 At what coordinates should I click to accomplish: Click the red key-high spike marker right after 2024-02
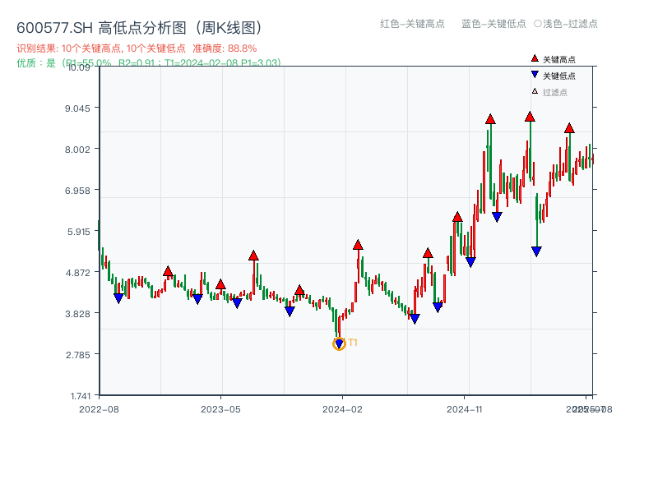pos(358,245)
